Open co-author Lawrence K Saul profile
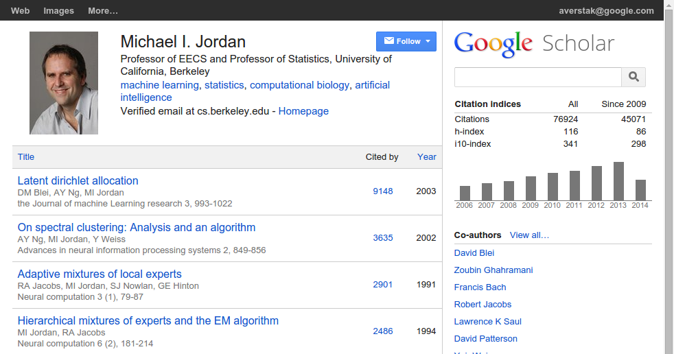674x354 pixels. point(487,322)
